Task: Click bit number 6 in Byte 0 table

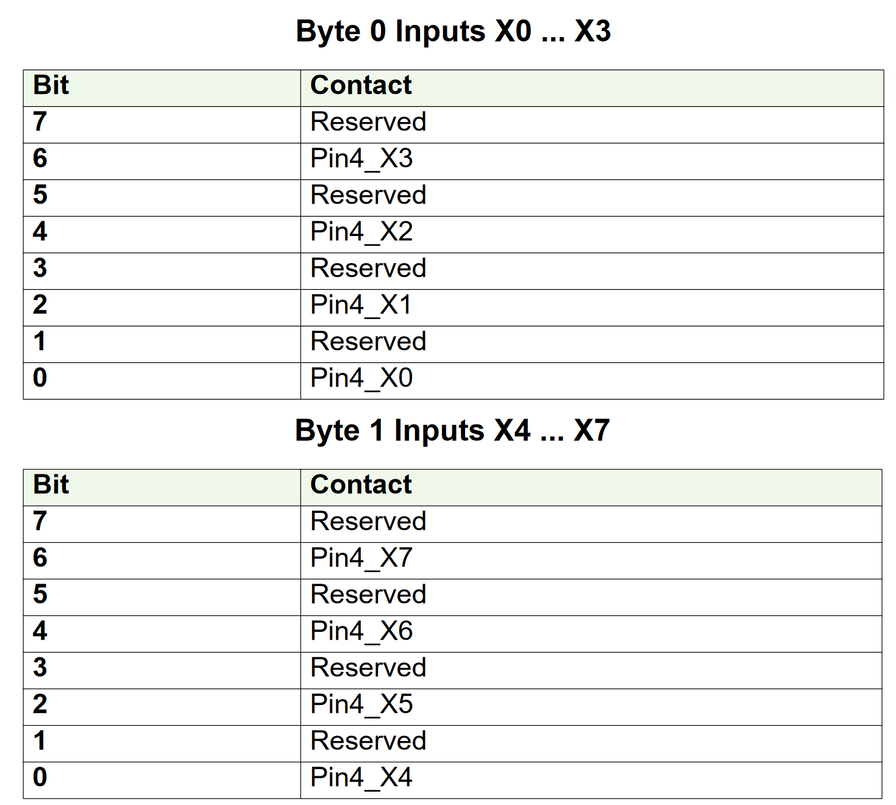Action: 40,159
